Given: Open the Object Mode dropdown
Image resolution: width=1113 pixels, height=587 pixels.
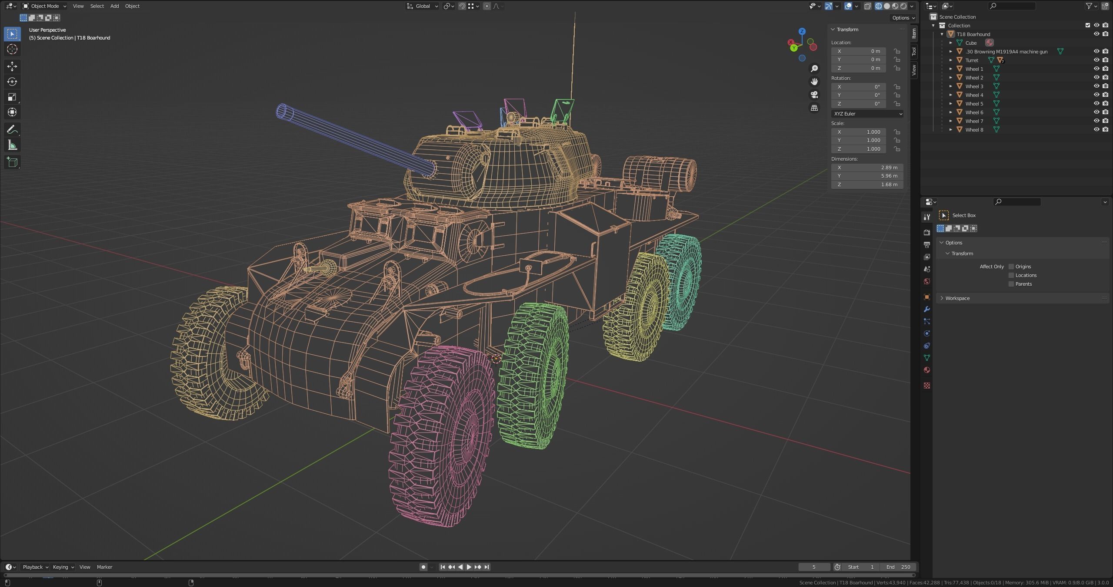Looking at the screenshot, I should coord(44,6).
